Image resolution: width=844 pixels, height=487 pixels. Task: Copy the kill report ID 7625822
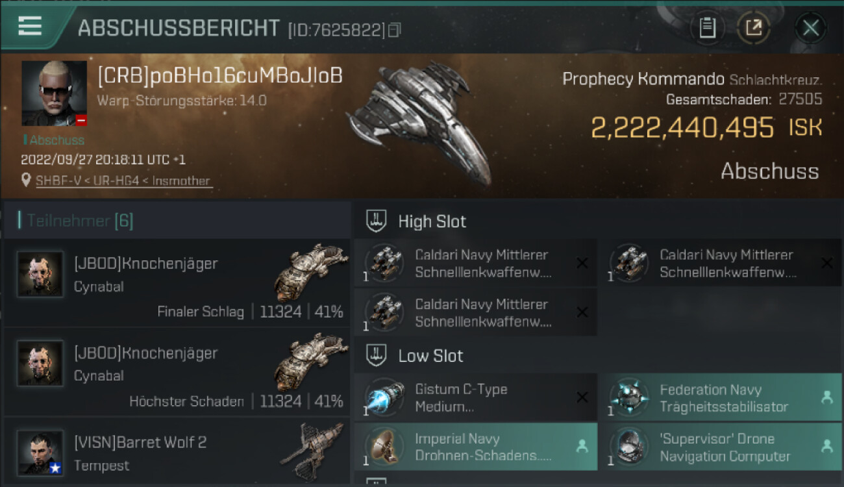pos(394,30)
